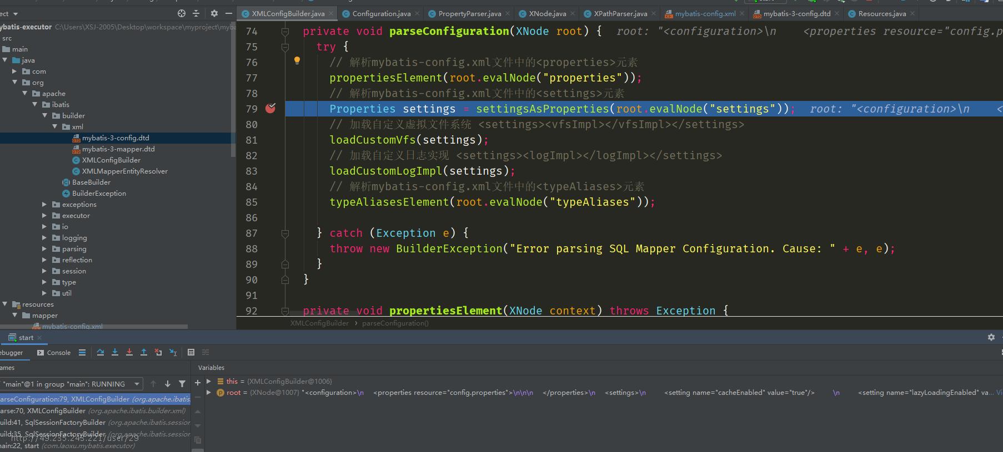Collapse the xml package in project tree
This screenshot has width=1003, height=452.
pyautogui.click(x=55, y=126)
